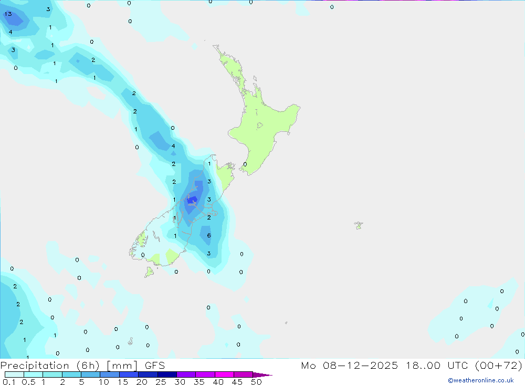The height and width of the screenshot is (385, 525).
Task: Click the '13' precipitation value on map
Action: point(8,14)
